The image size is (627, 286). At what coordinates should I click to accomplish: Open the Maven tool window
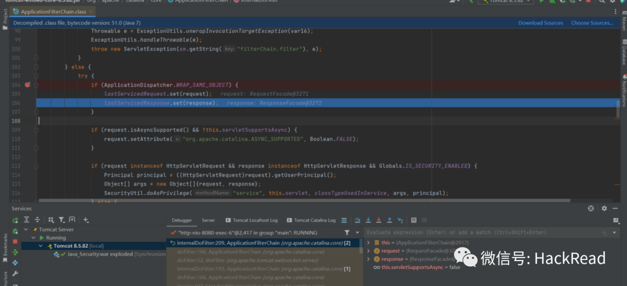624,22
